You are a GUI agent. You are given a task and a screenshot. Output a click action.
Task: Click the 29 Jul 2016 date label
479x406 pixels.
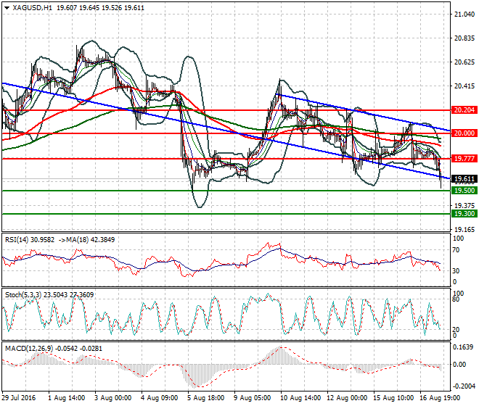[19, 398]
